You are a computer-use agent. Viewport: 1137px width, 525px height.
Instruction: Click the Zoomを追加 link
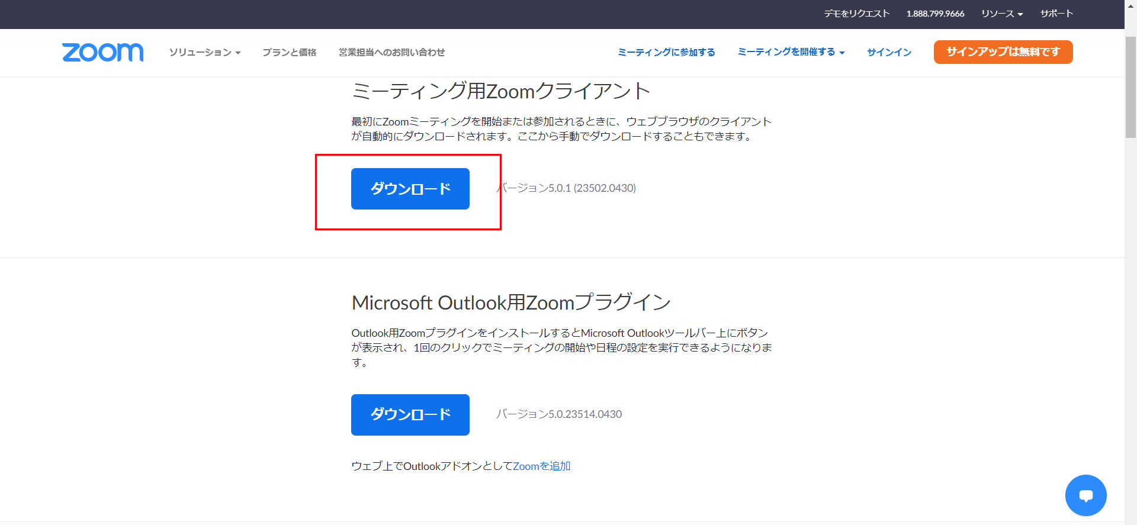click(x=541, y=466)
